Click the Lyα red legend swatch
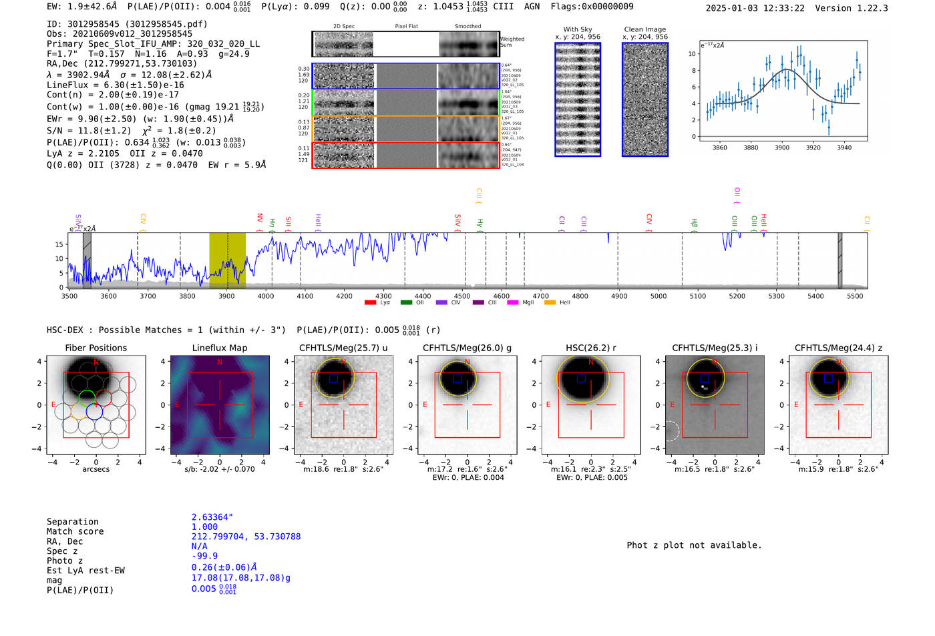 tap(370, 303)
